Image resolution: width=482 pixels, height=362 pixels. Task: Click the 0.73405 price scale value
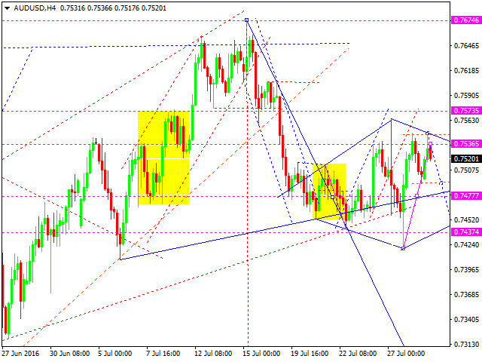coord(466,320)
